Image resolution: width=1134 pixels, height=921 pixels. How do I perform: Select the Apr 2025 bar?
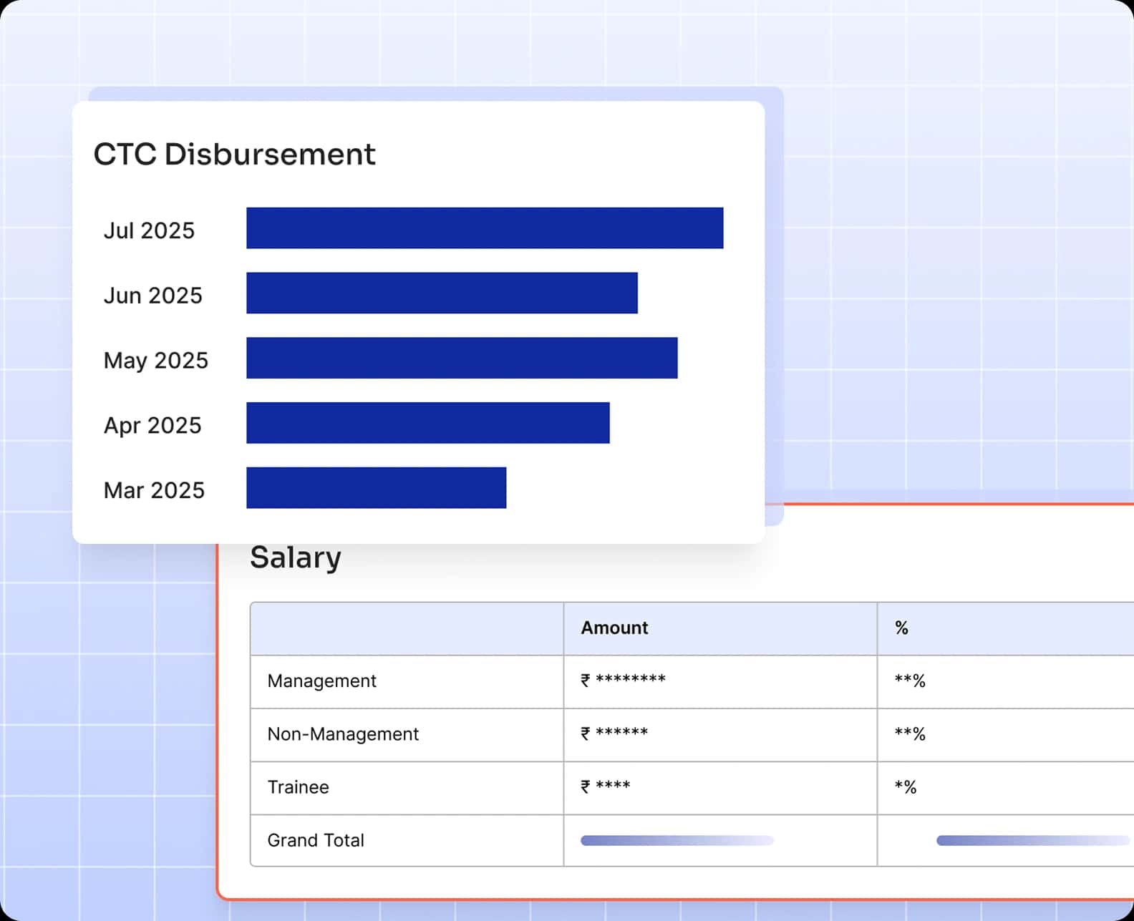click(x=427, y=423)
